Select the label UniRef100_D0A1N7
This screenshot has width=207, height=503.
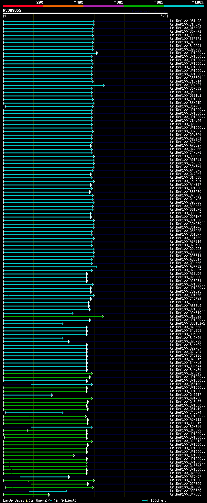pos(186,217)
